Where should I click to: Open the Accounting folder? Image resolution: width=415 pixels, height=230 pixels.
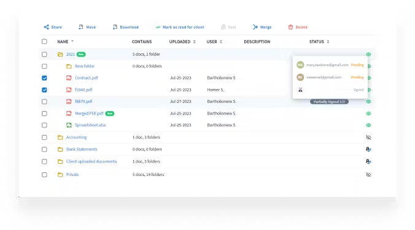click(76, 137)
